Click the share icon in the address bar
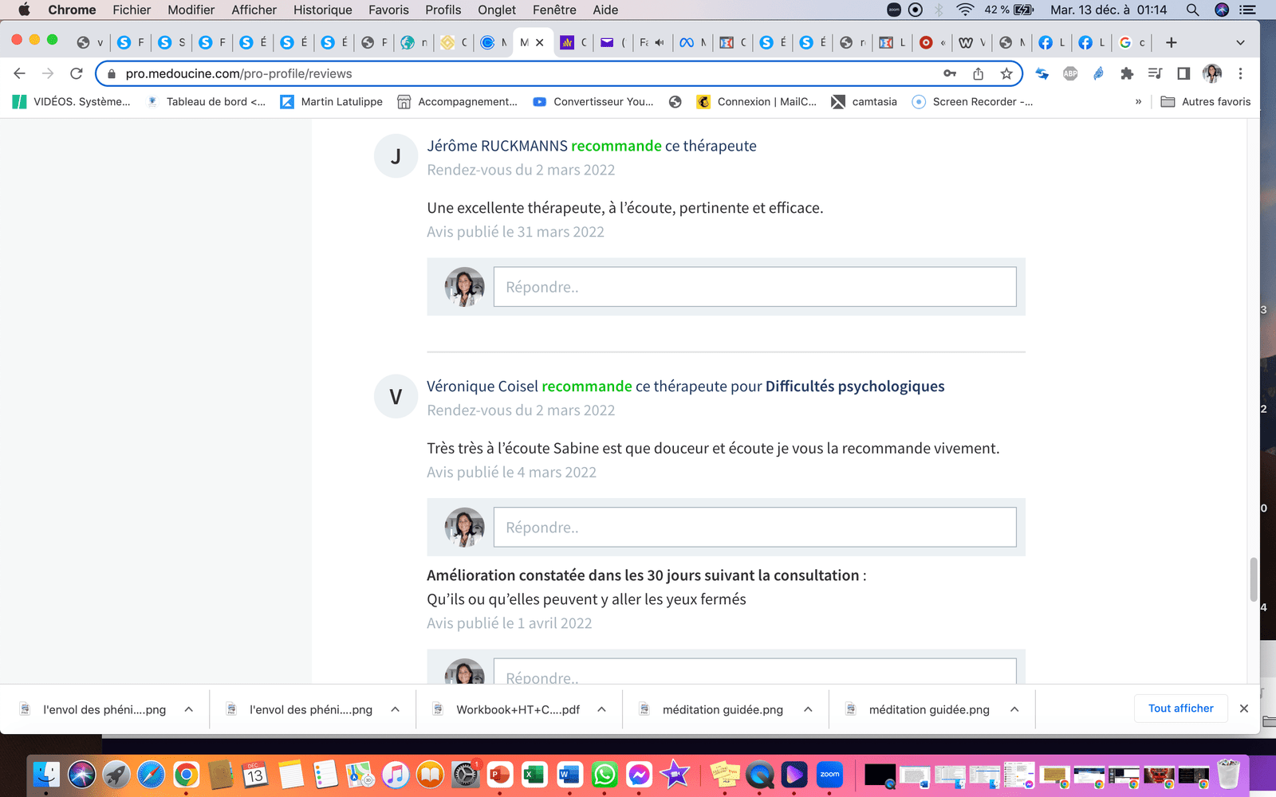1276x797 pixels. (978, 73)
